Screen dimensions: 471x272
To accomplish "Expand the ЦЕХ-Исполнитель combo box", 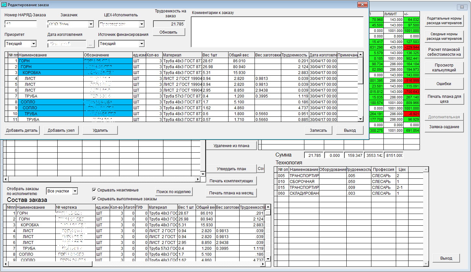I will tap(141, 24).
